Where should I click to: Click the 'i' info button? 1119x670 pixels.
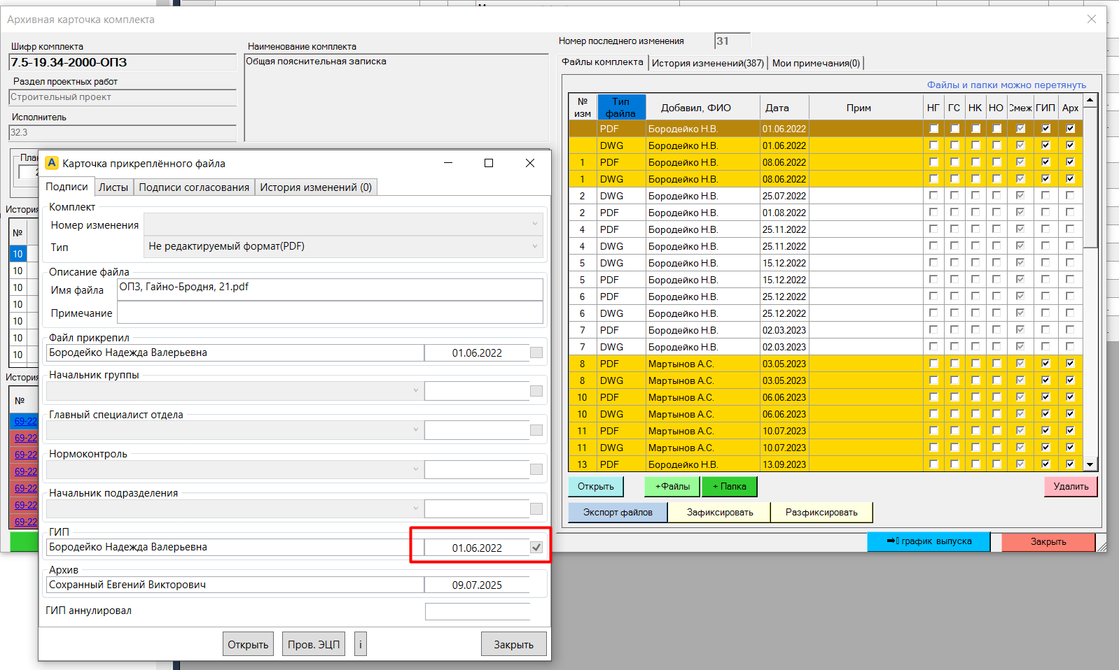(361, 644)
